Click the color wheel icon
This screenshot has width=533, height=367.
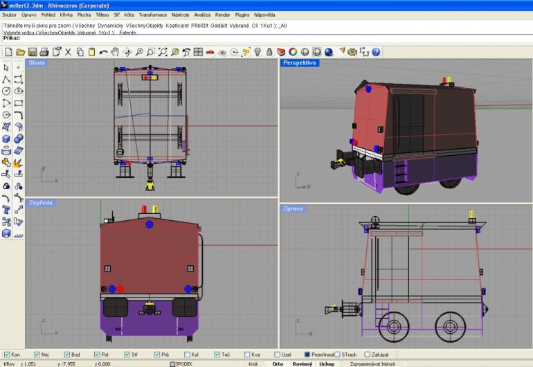coord(293,52)
